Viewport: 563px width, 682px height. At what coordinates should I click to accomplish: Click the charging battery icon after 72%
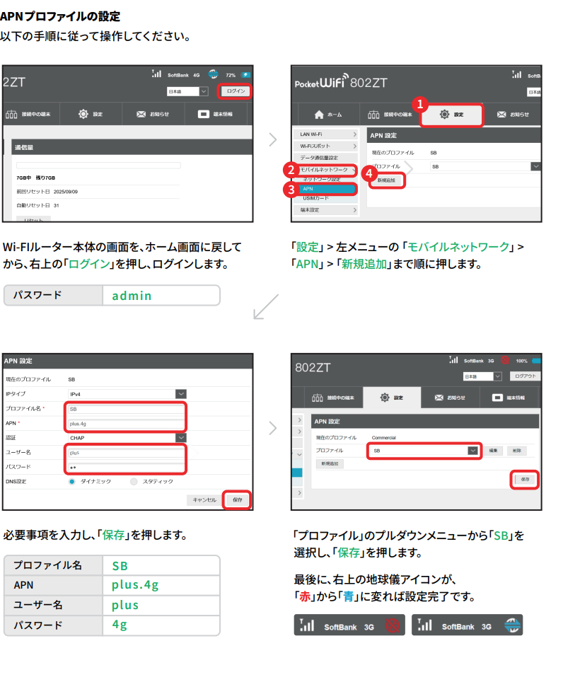246,75
